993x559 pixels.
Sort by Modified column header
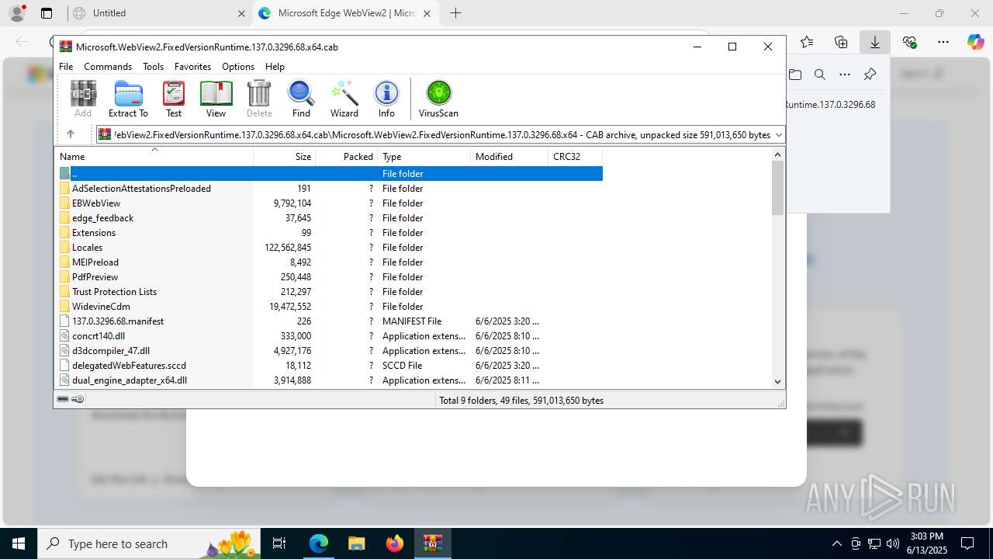tap(509, 156)
